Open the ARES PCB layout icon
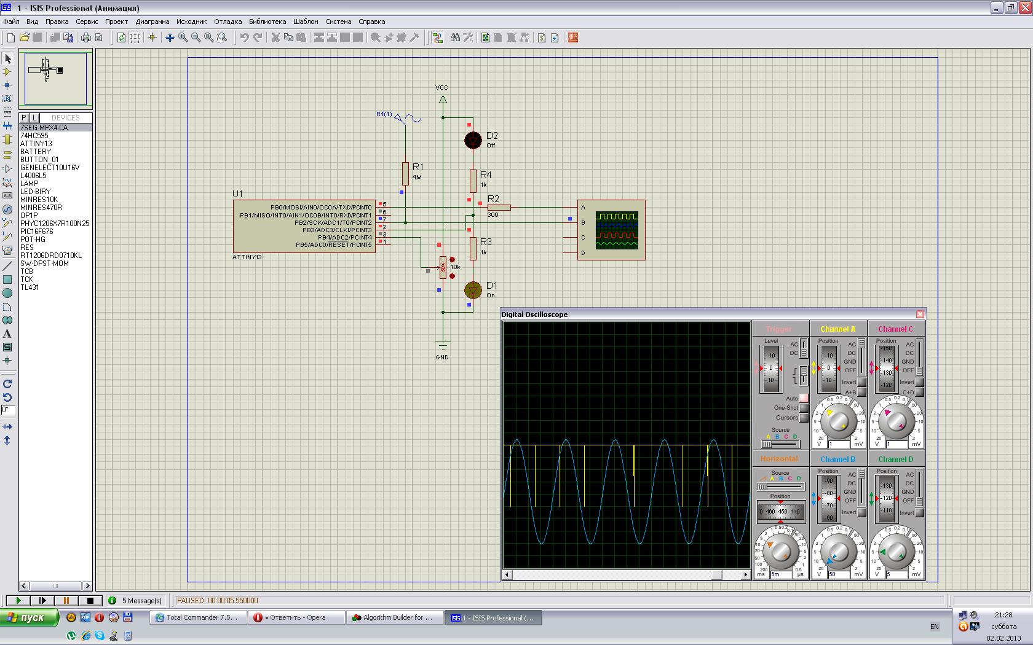 tap(573, 38)
